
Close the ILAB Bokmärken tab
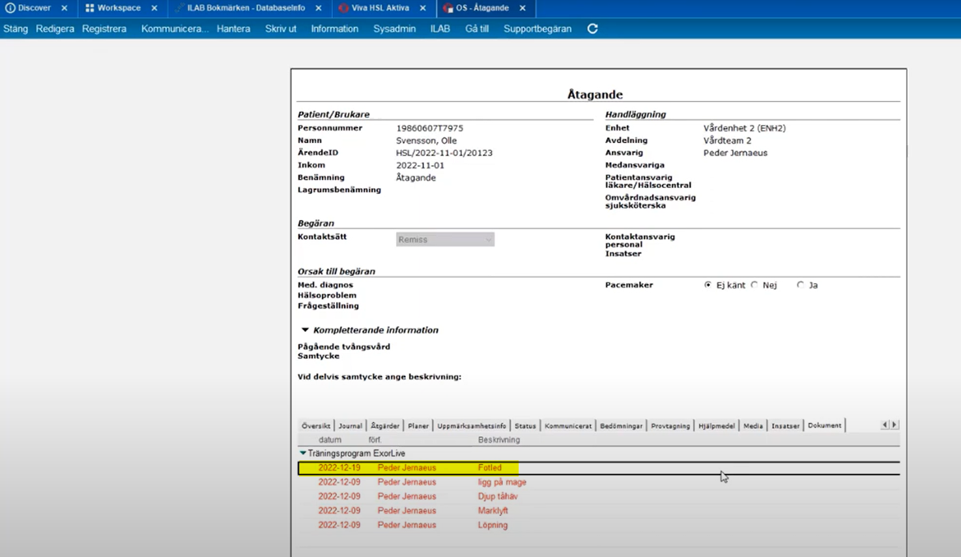[x=319, y=8]
